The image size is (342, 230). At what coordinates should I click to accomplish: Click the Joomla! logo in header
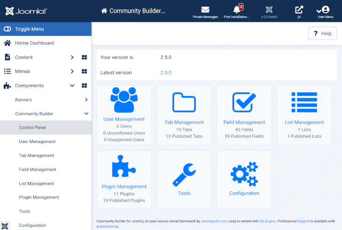point(26,11)
